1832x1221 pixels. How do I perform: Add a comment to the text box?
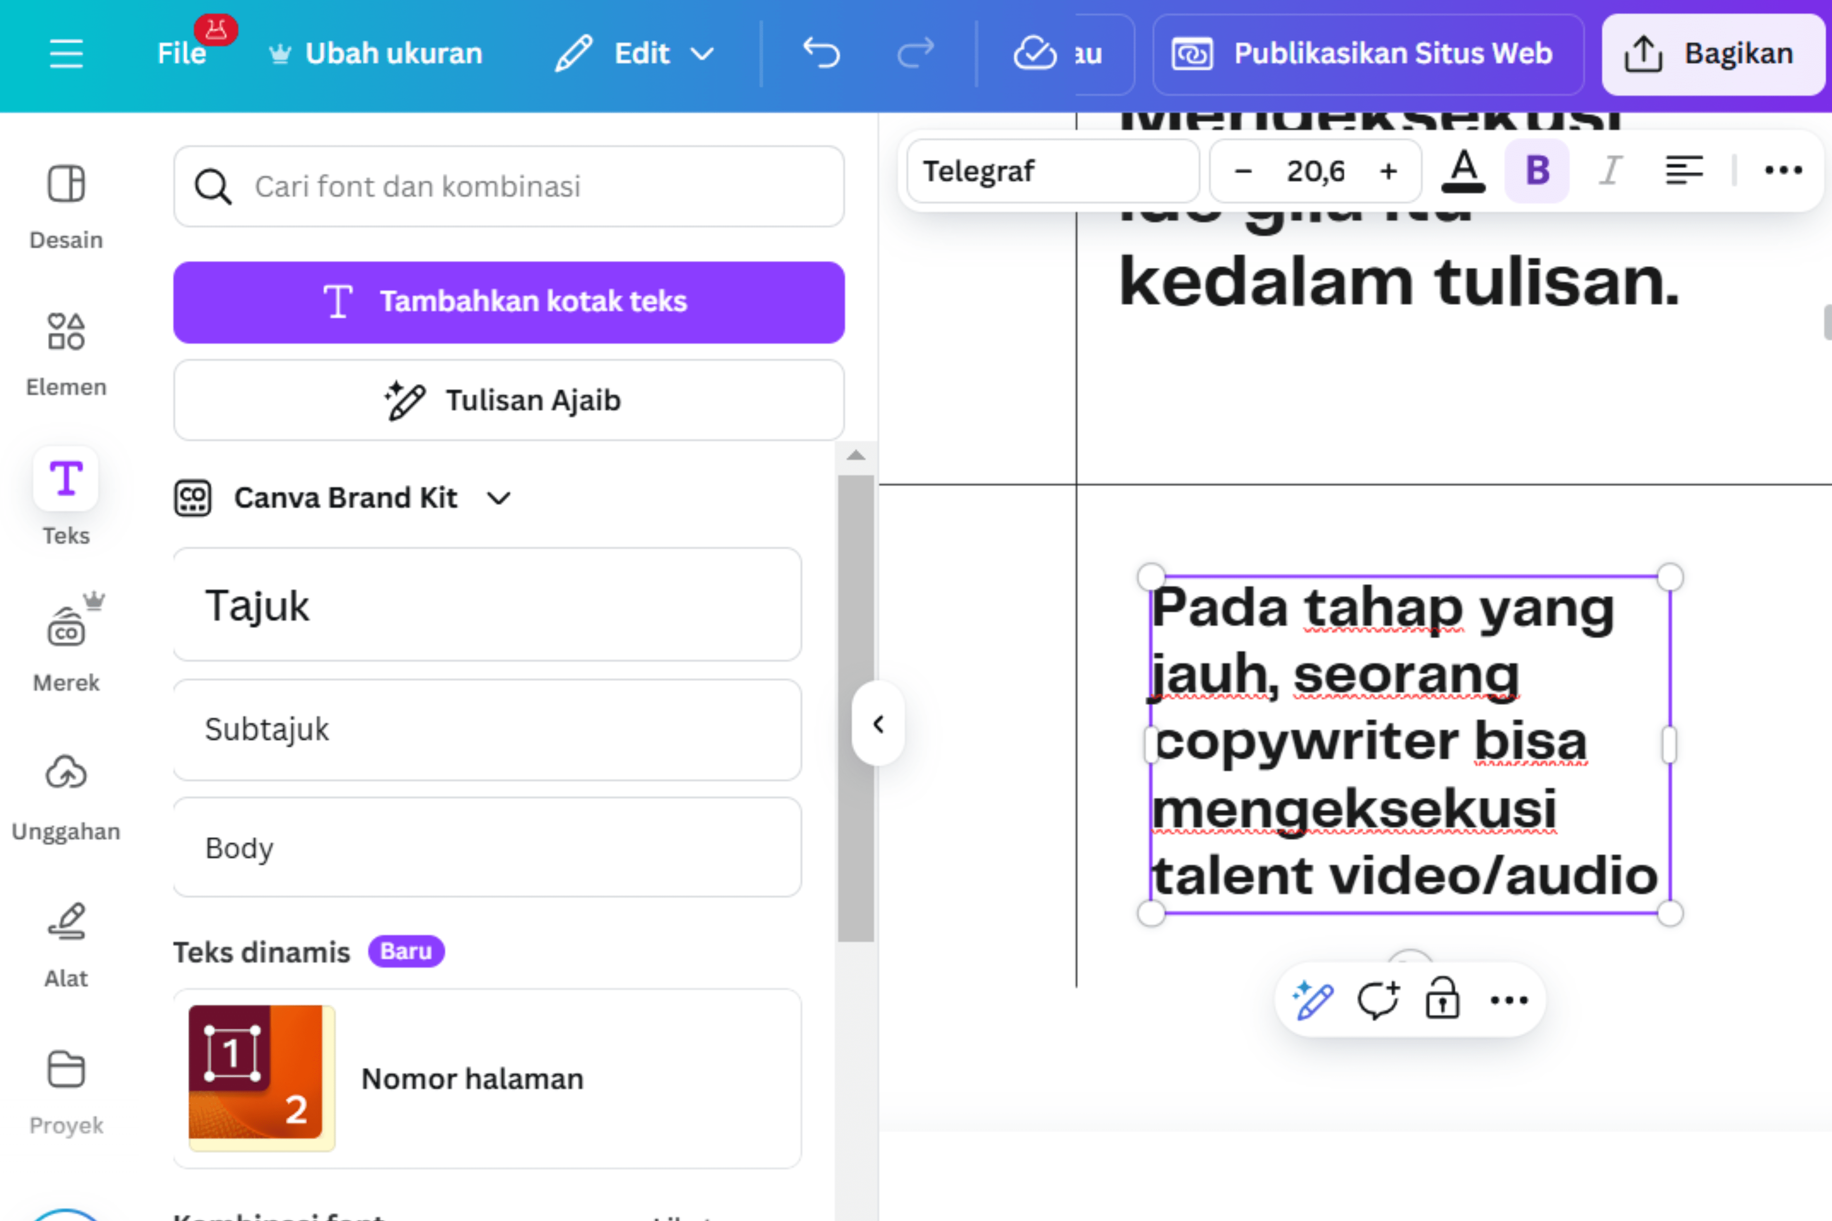[x=1379, y=1000]
